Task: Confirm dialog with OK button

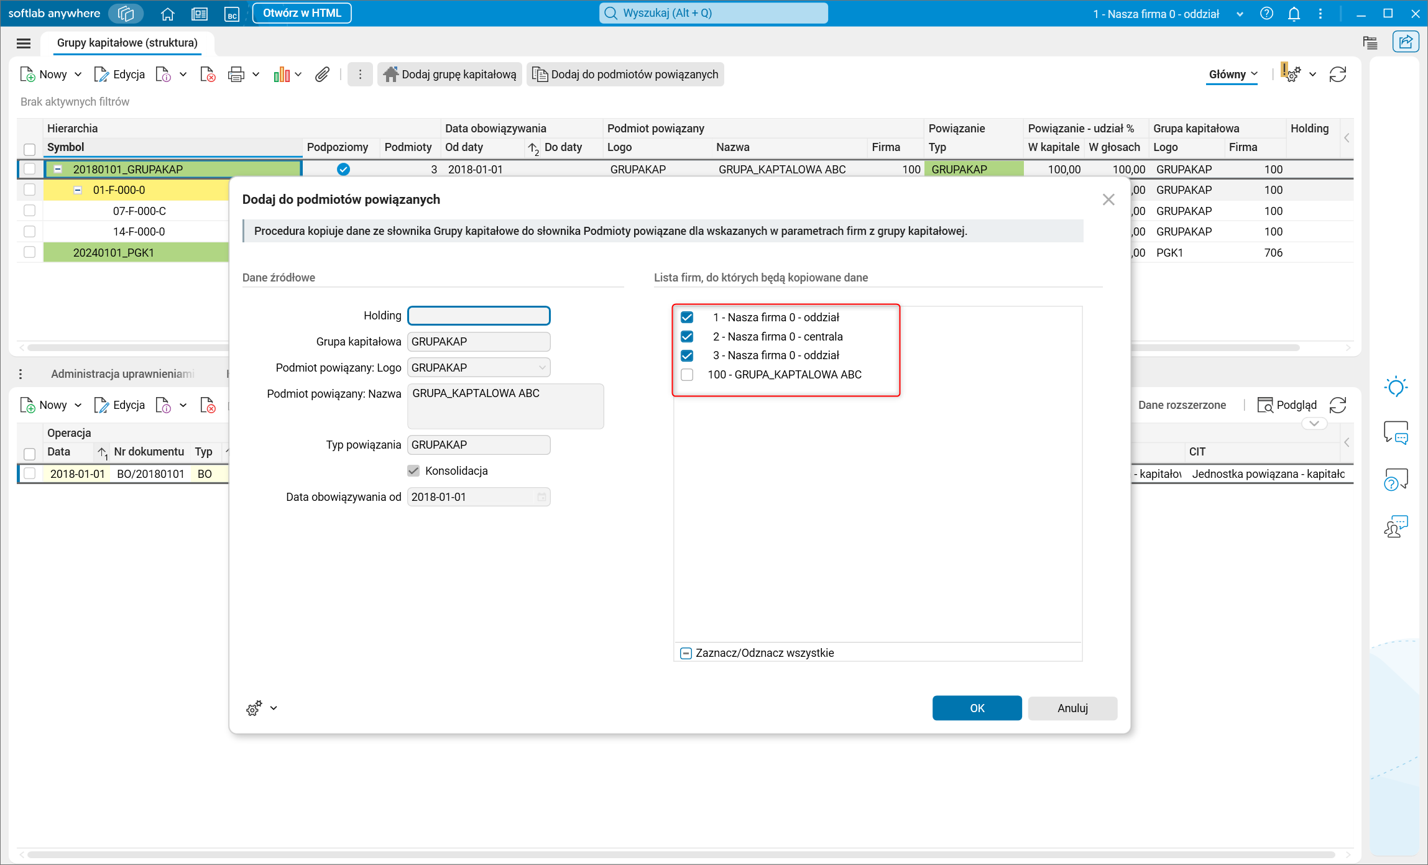Action: (x=977, y=708)
